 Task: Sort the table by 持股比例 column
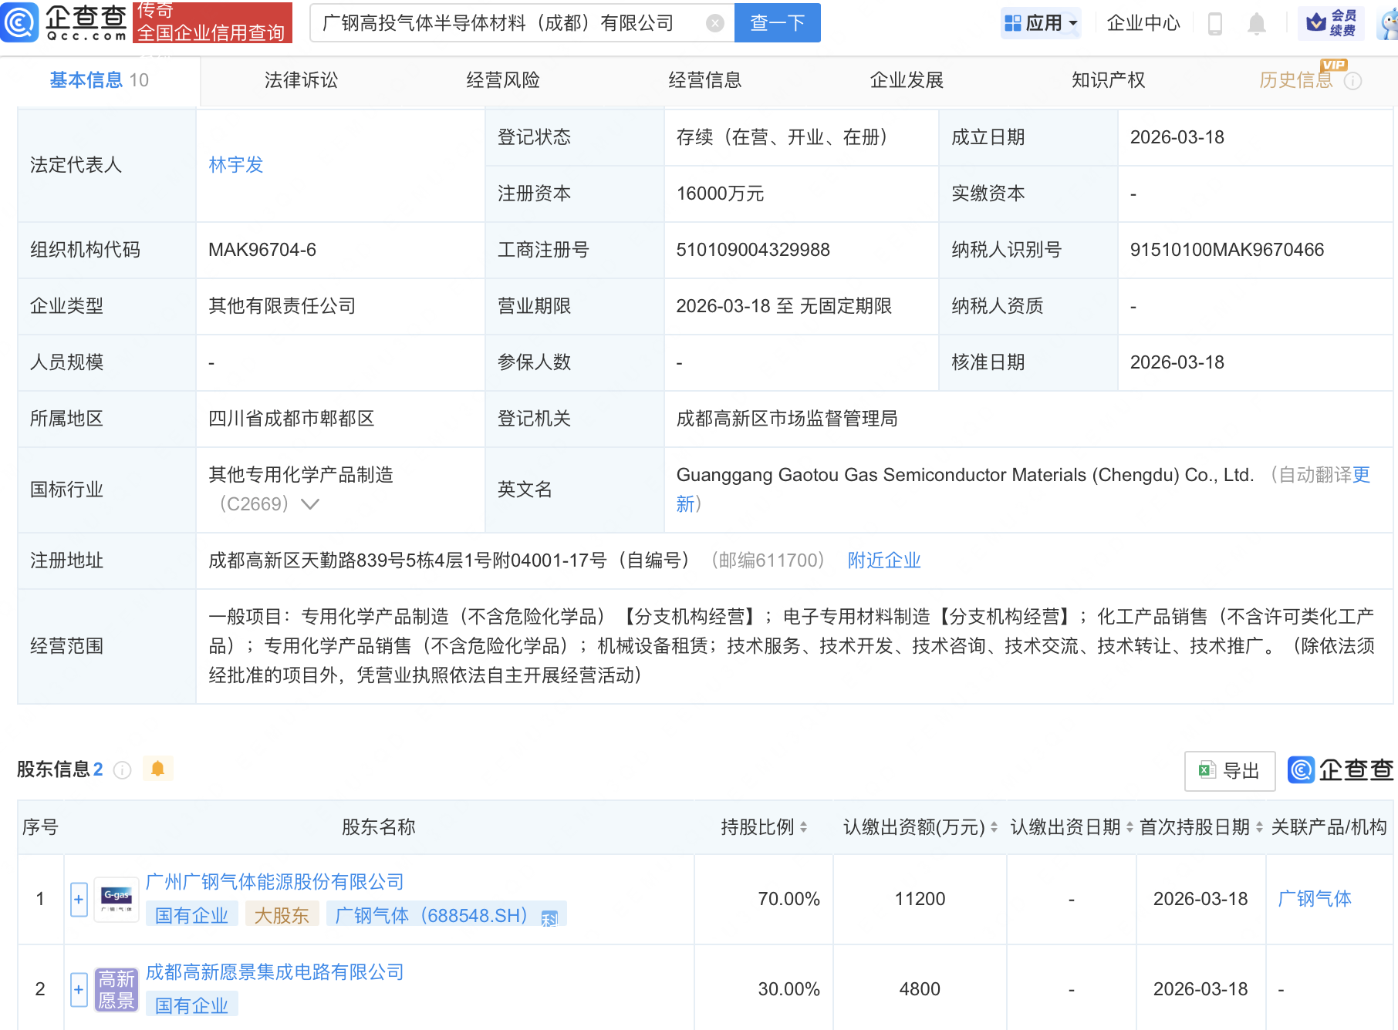804,826
